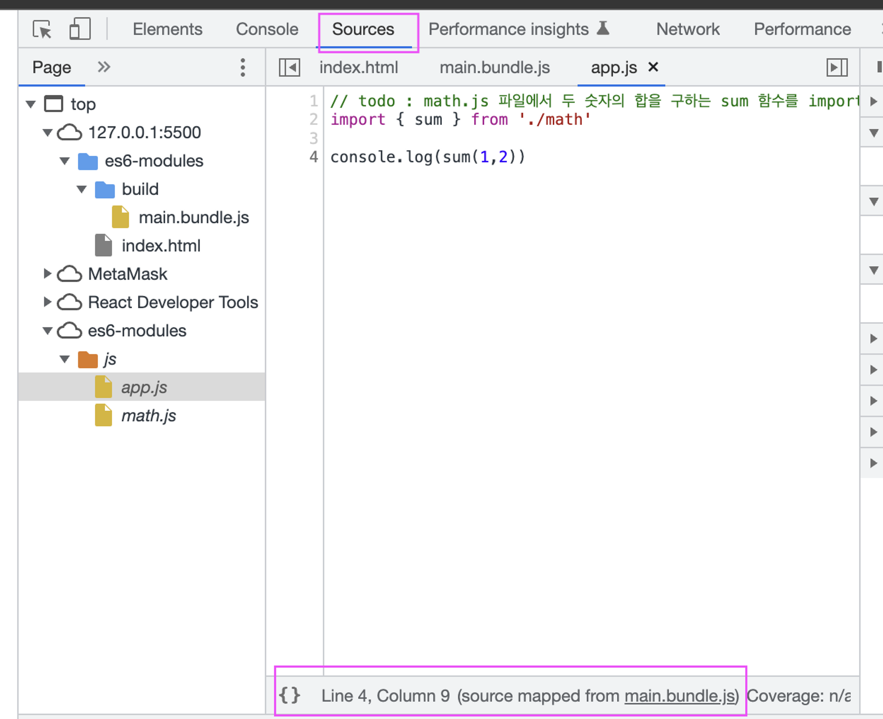Viewport: 883px width, 719px height.
Task: Show more navigator tabs with chevrons
Action: coord(104,68)
